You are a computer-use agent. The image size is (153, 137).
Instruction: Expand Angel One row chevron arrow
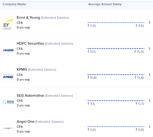149,127
